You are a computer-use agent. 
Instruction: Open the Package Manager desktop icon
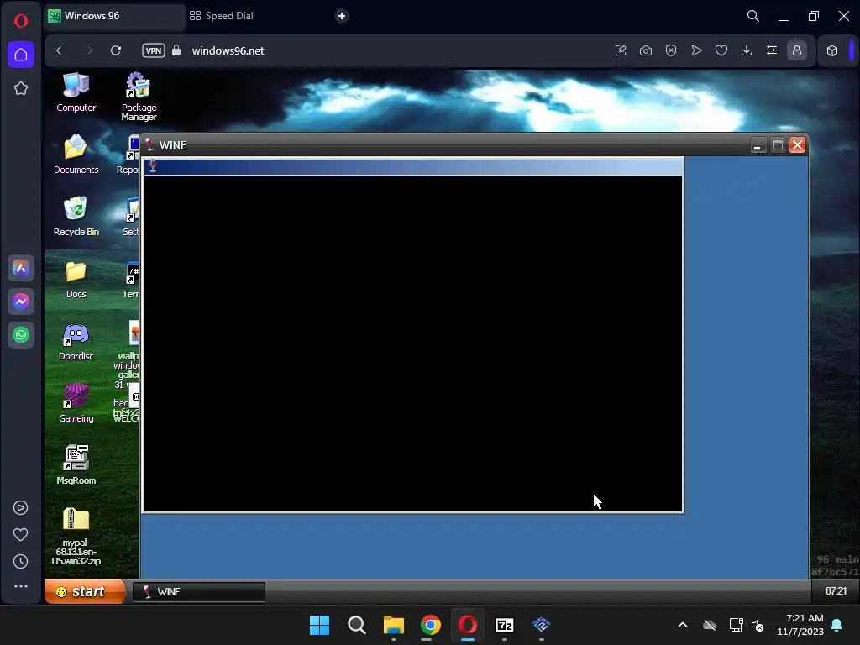139,97
